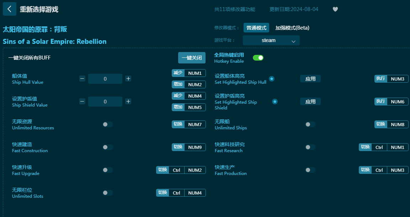Click the Ship Shield Value input field
The width and height of the screenshot is (410, 217).
[x=105, y=102]
